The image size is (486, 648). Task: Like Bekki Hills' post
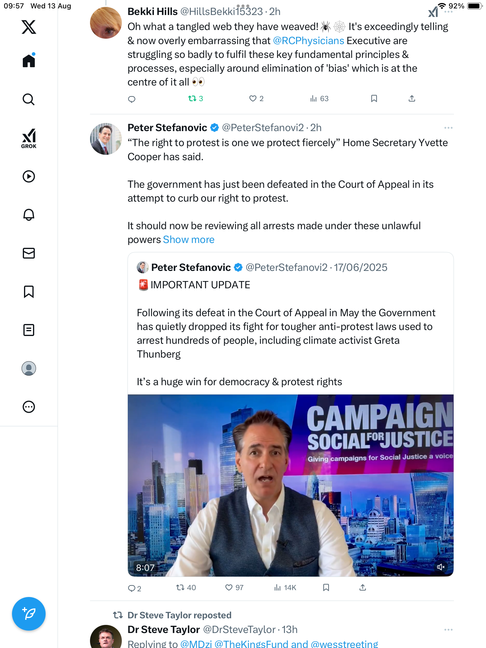tap(253, 99)
